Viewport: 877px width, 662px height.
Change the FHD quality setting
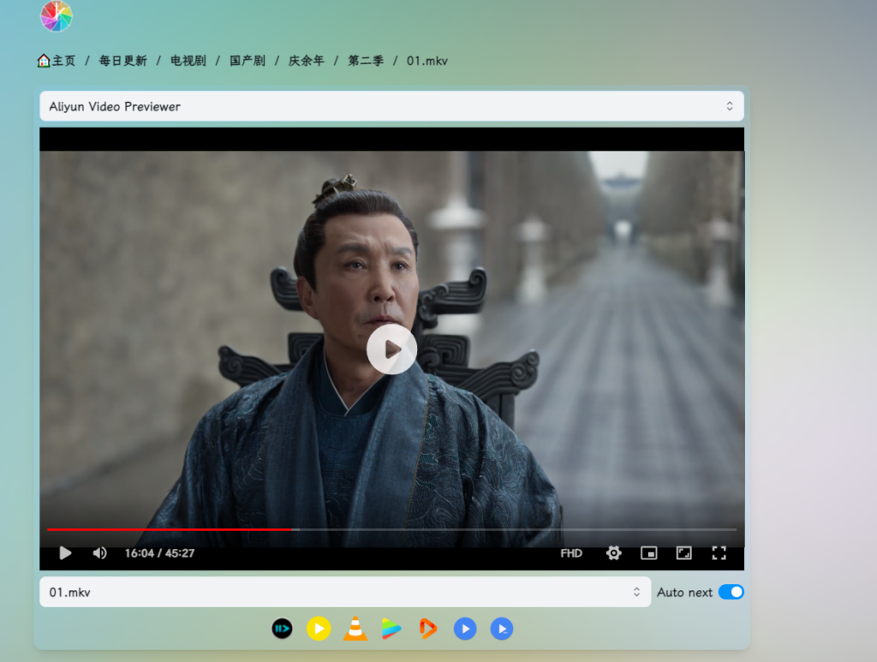(571, 553)
